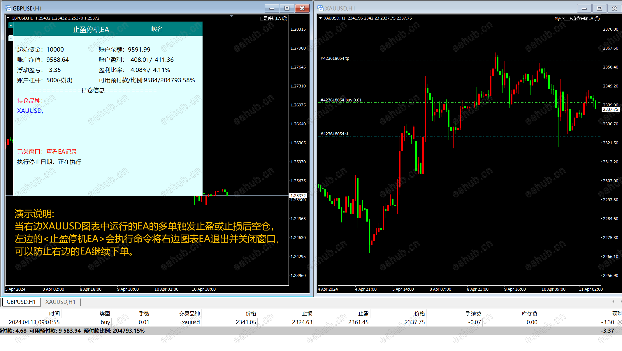Collapse the 止盈停机EA panel header minus
Screen dimensions: 622x351
point(11,26)
